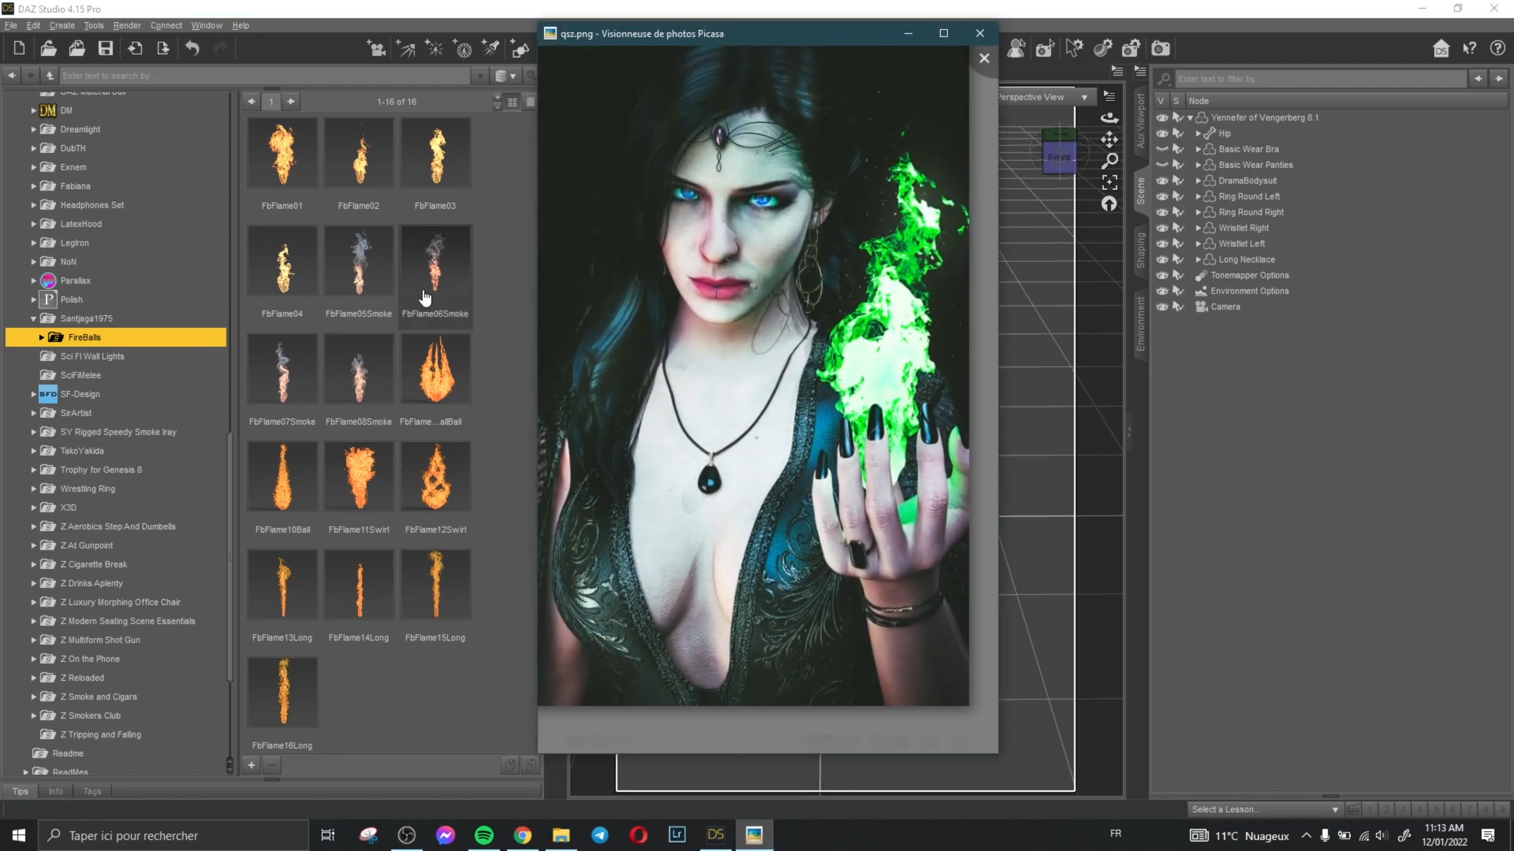Hide the Long Necklace node

[1162, 260]
